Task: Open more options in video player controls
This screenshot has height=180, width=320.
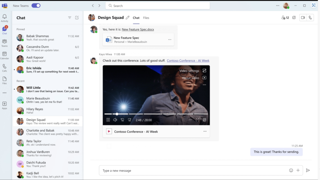Action: coord(190,120)
